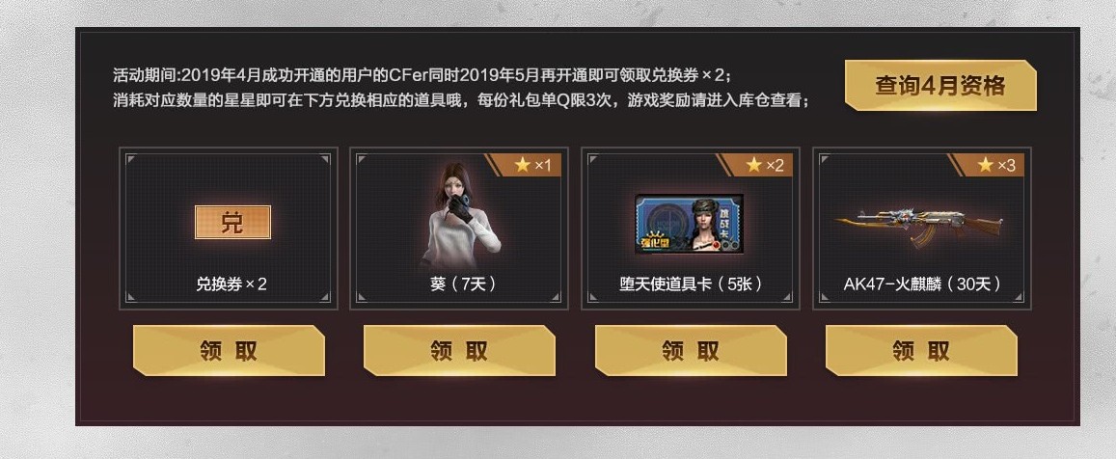Click the 活动期间 activity description line

[x=422, y=74]
